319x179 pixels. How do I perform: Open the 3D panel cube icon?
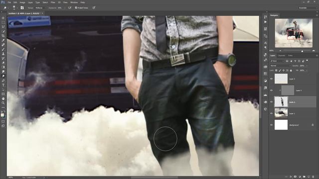[x=265, y=109]
